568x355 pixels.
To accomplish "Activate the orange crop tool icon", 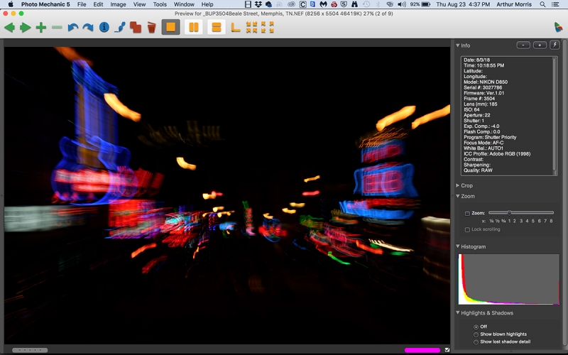I will point(236,28).
